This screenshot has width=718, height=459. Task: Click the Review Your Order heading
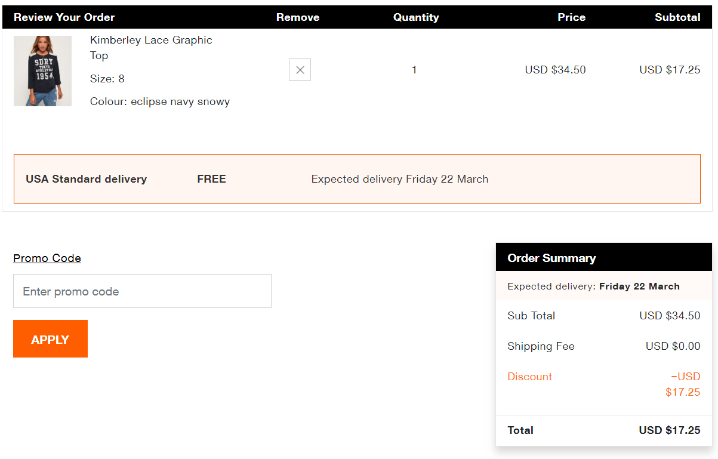click(64, 17)
